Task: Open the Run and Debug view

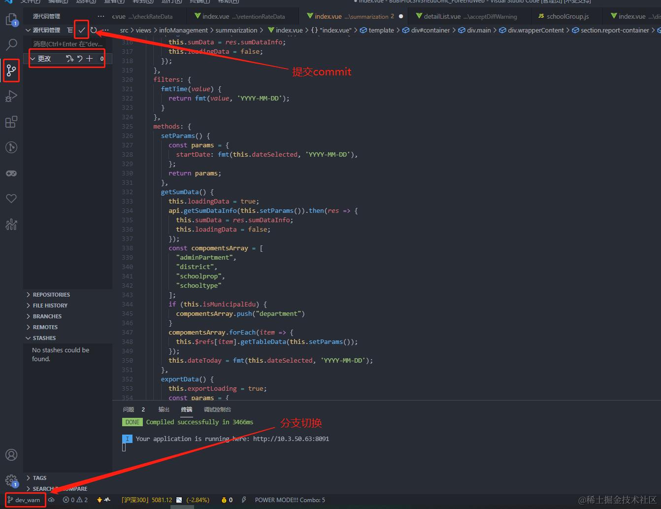Action: (11, 96)
